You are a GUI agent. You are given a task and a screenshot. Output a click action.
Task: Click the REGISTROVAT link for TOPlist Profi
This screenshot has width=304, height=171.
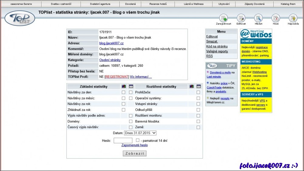(x=117, y=77)
